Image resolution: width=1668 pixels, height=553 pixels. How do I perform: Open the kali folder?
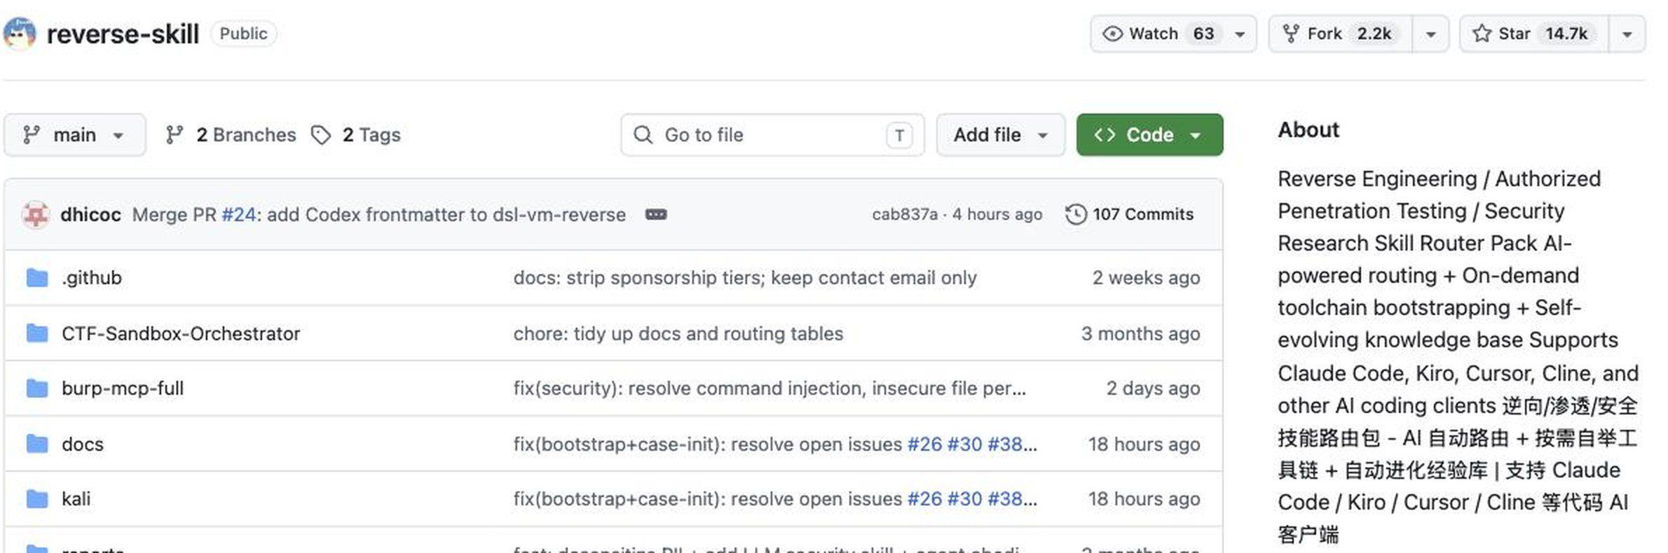click(76, 498)
